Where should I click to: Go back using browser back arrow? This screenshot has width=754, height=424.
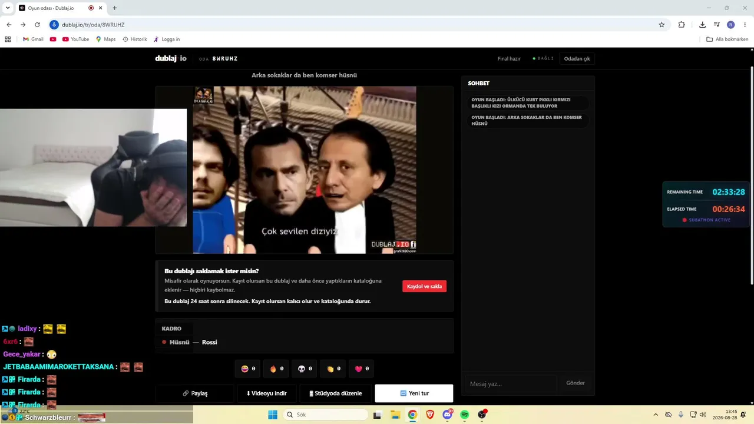tap(9, 25)
